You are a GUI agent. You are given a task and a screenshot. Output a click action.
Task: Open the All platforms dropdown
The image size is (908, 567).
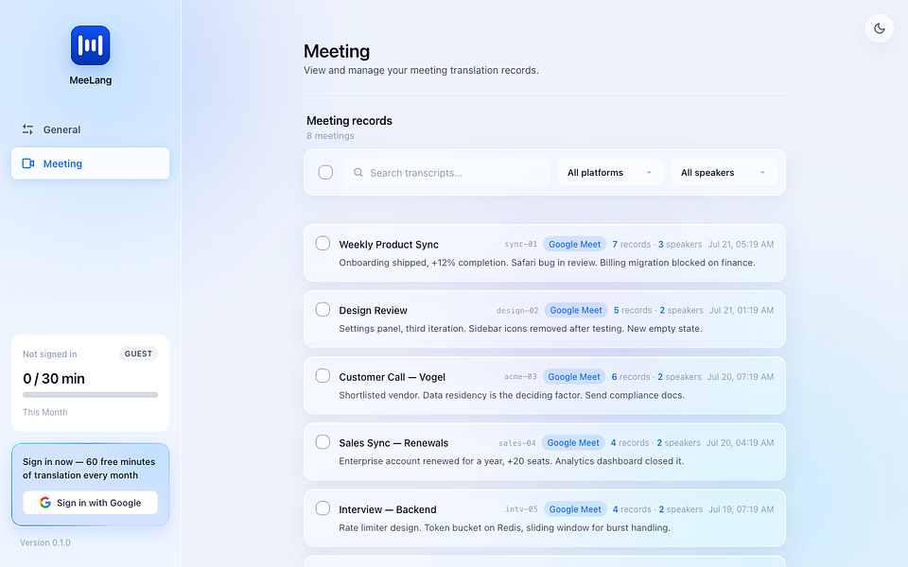(610, 172)
